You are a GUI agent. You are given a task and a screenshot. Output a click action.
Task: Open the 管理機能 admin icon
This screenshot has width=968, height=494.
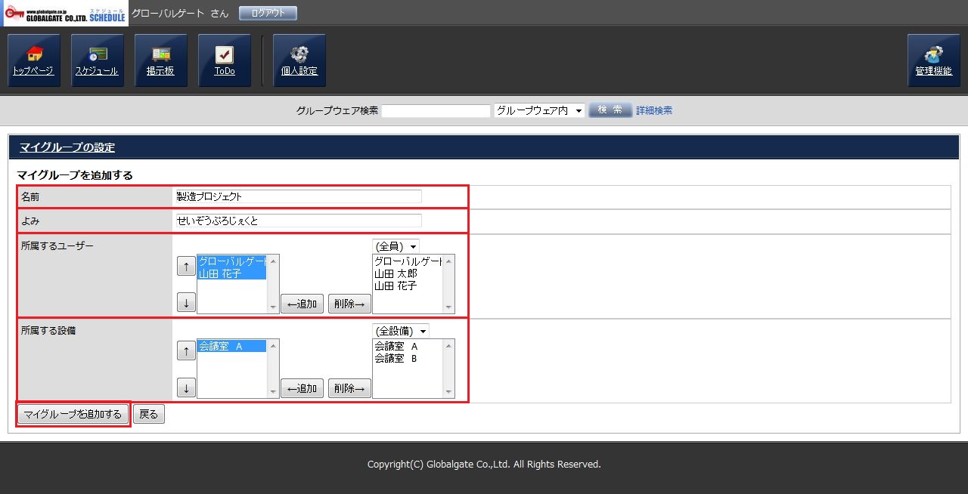[x=933, y=60]
